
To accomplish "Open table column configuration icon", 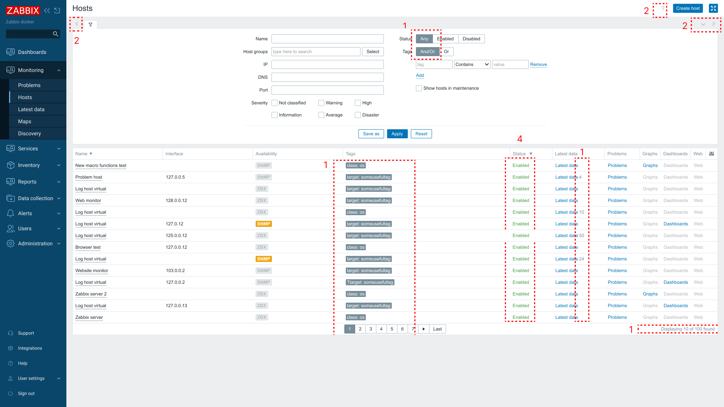I will point(712,154).
